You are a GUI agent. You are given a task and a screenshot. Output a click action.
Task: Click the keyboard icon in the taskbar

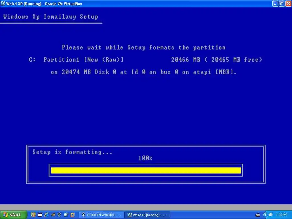258,215
